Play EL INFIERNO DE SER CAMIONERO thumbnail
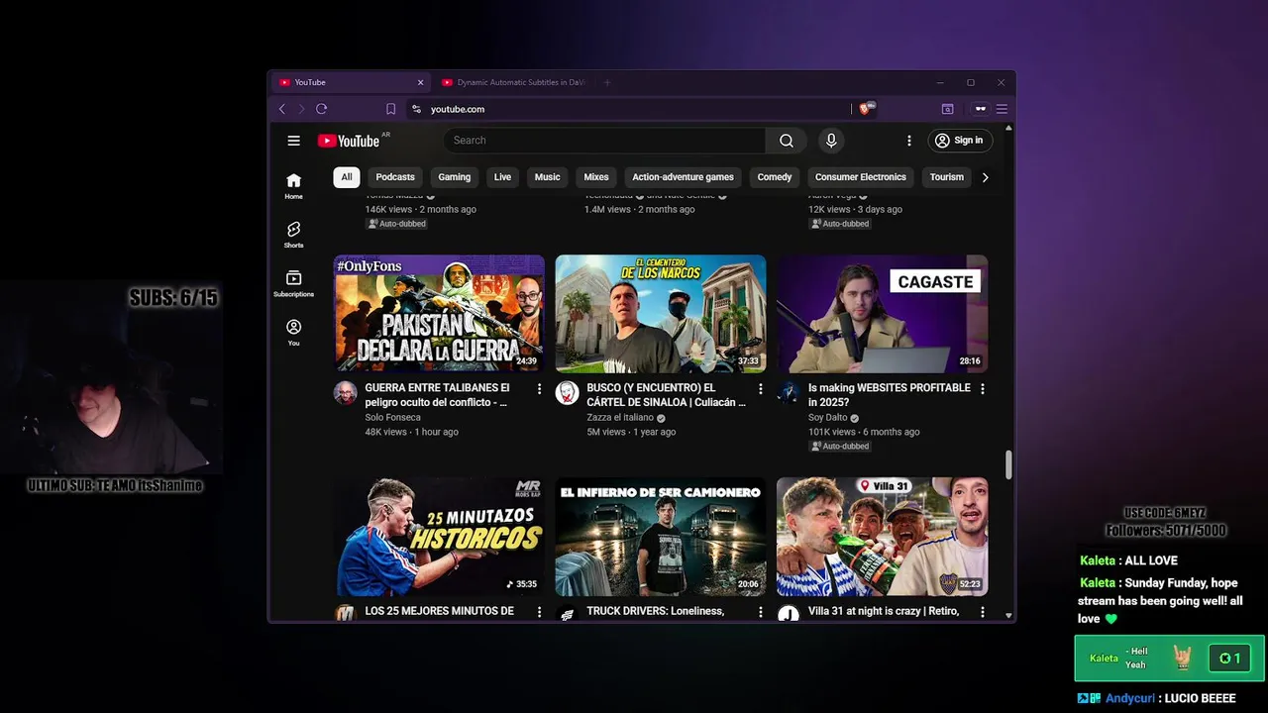This screenshot has height=713, width=1268. [x=661, y=537]
